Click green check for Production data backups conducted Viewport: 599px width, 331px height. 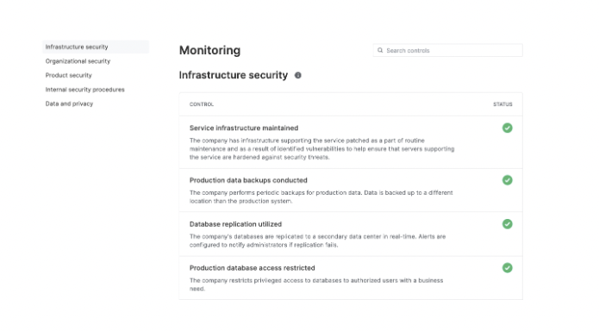pyautogui.click(x=508, y=180)
